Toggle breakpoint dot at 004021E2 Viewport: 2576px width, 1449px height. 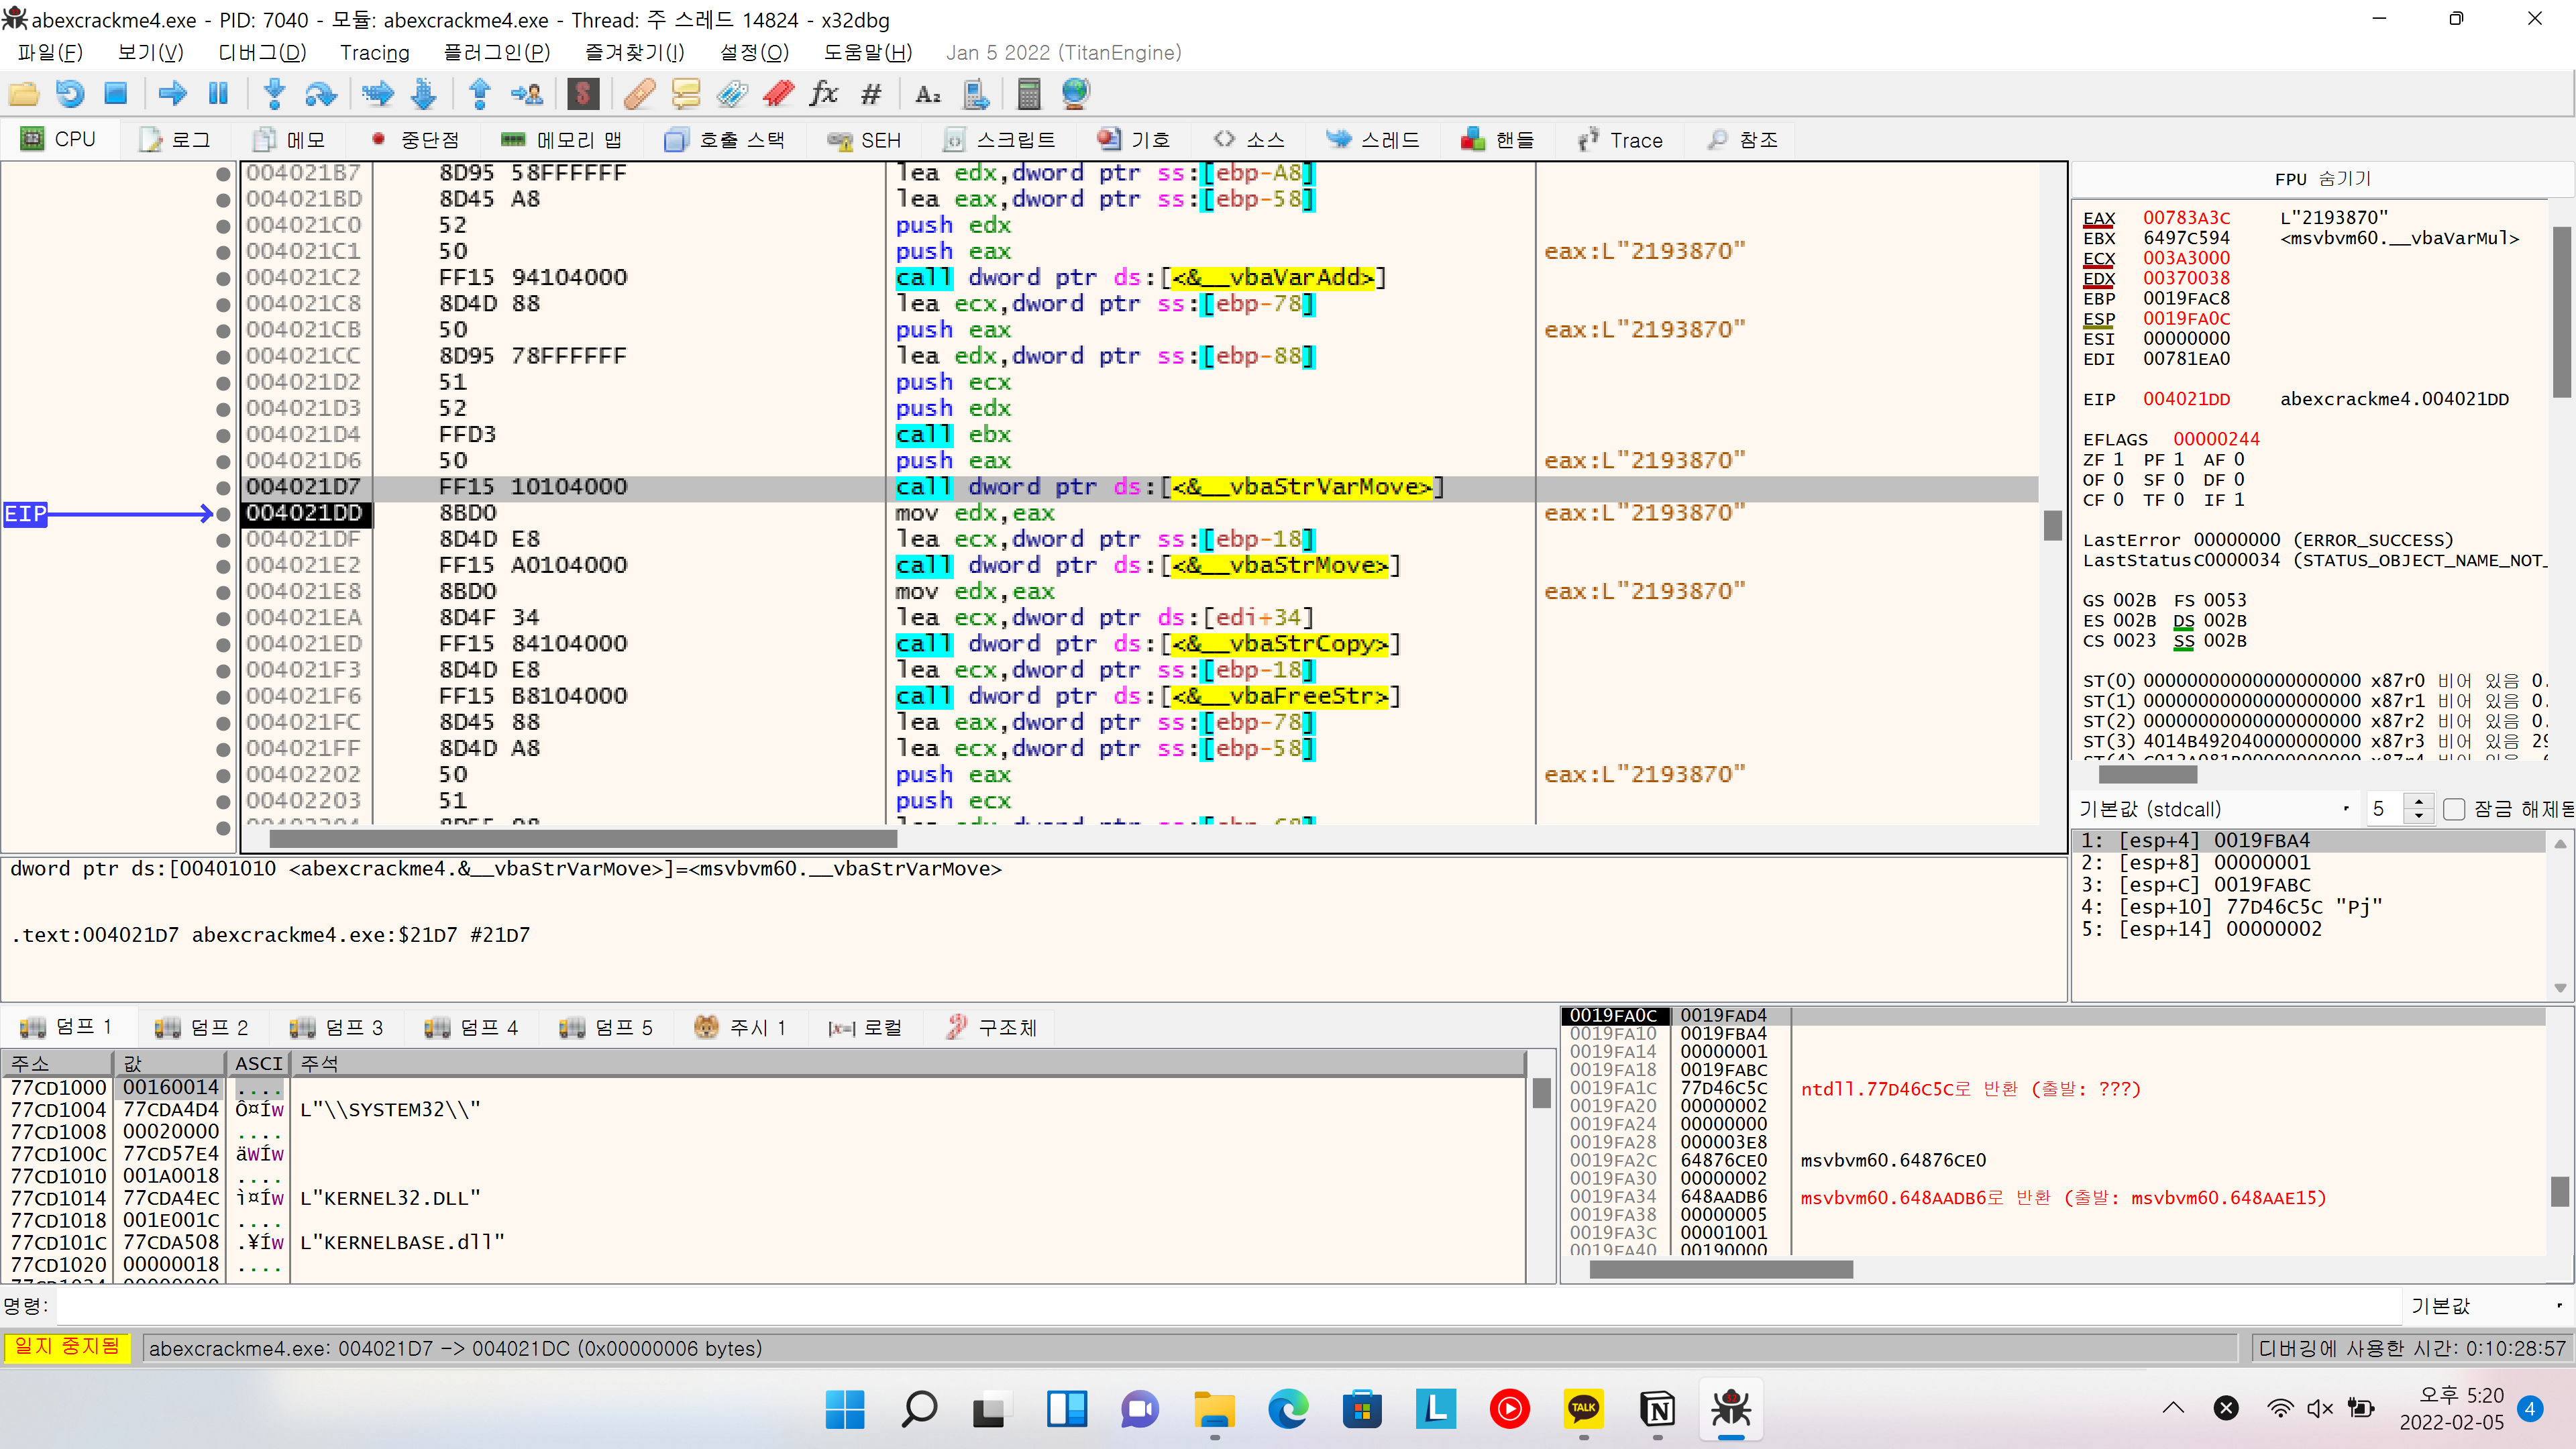223,566
